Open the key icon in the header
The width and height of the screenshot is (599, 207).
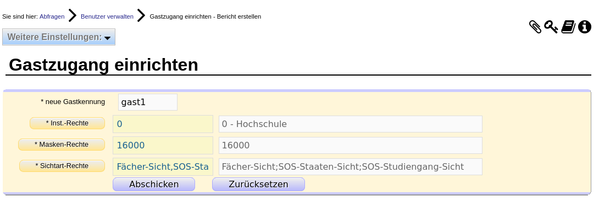point(551,27)
